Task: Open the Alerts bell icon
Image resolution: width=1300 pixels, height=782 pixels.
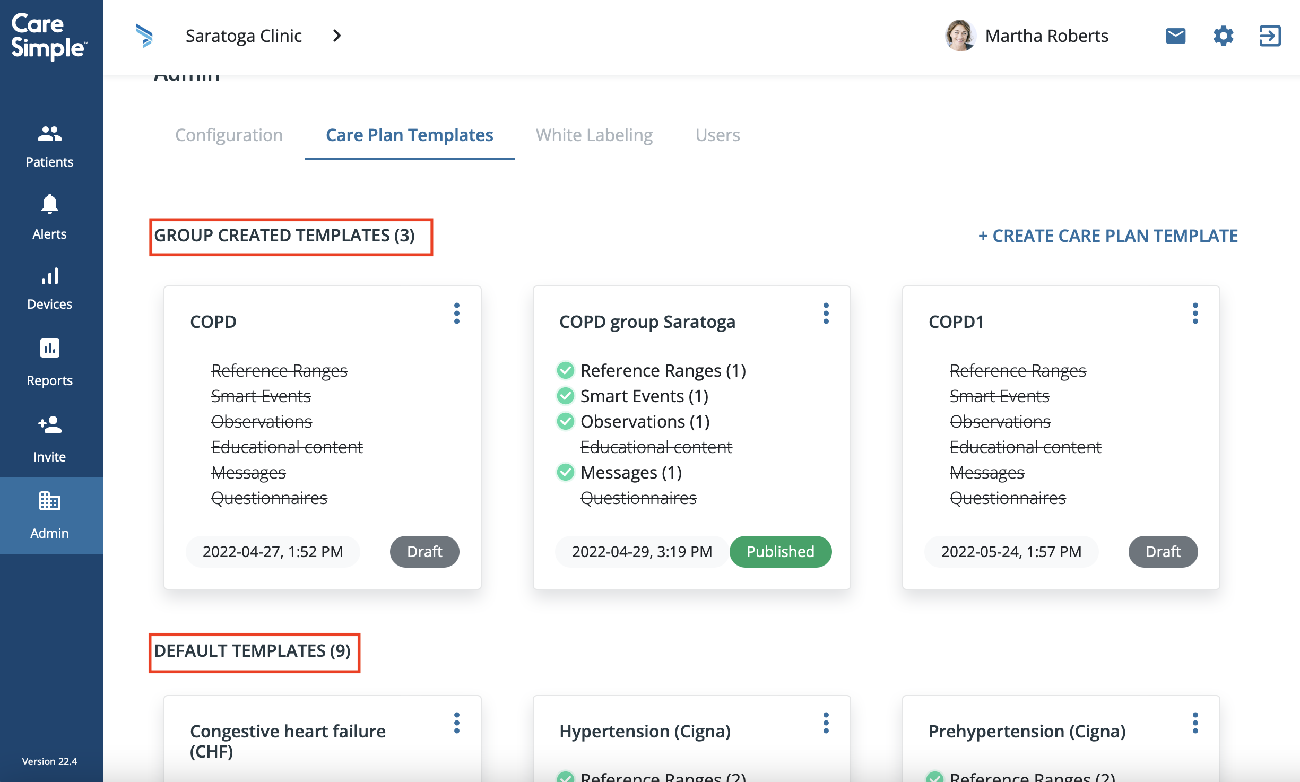Action: click(x=49, y=204)
